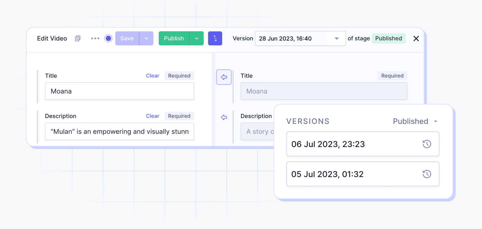Open the Published stage filter in Versions
Viewport: 482px width, 229px height.
point(415,121)
